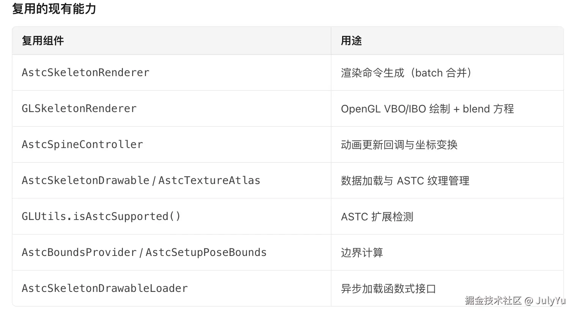The width and height of the screenshot is (575, 315).
Task: Select the 复用组件 column header
Action: coord(42,41)
